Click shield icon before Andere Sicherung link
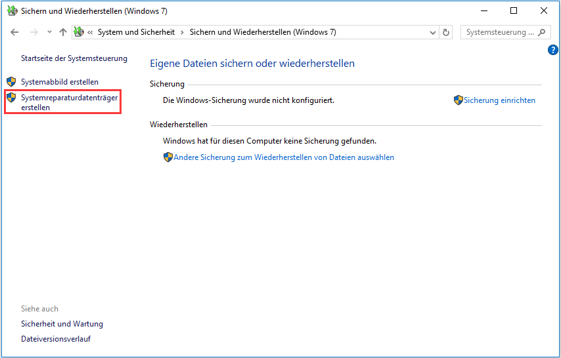 tap(168, 157)
